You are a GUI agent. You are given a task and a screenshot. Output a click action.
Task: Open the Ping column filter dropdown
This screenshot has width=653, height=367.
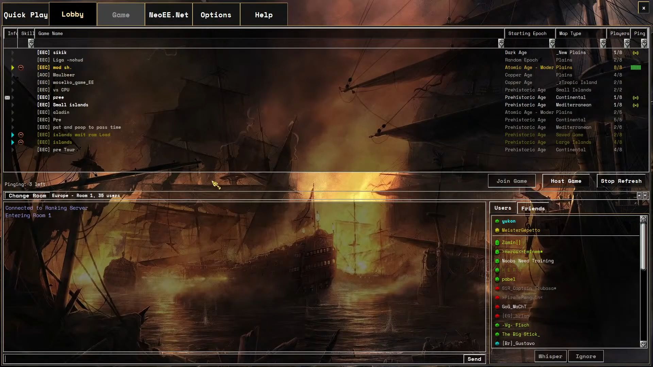tap(644, 43)
